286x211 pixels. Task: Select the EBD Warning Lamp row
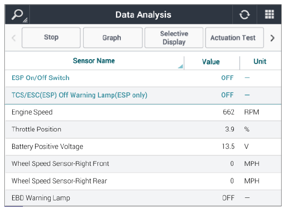coord(143,198)
